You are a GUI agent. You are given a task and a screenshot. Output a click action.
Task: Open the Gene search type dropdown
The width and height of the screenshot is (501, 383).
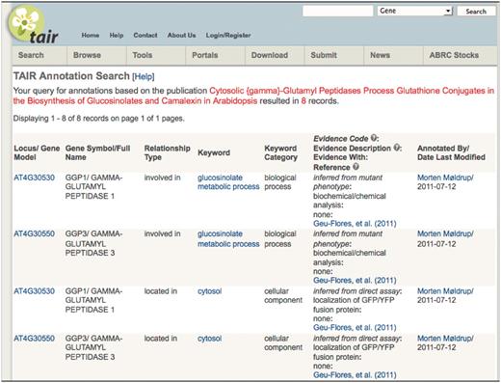point(415,11)
